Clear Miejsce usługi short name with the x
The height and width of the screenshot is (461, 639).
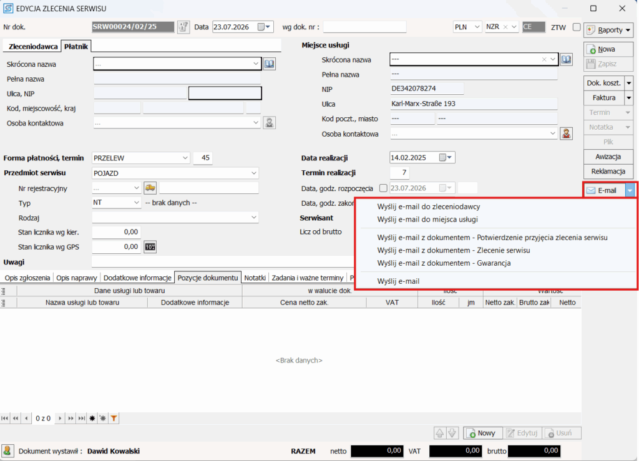point(544,59)
